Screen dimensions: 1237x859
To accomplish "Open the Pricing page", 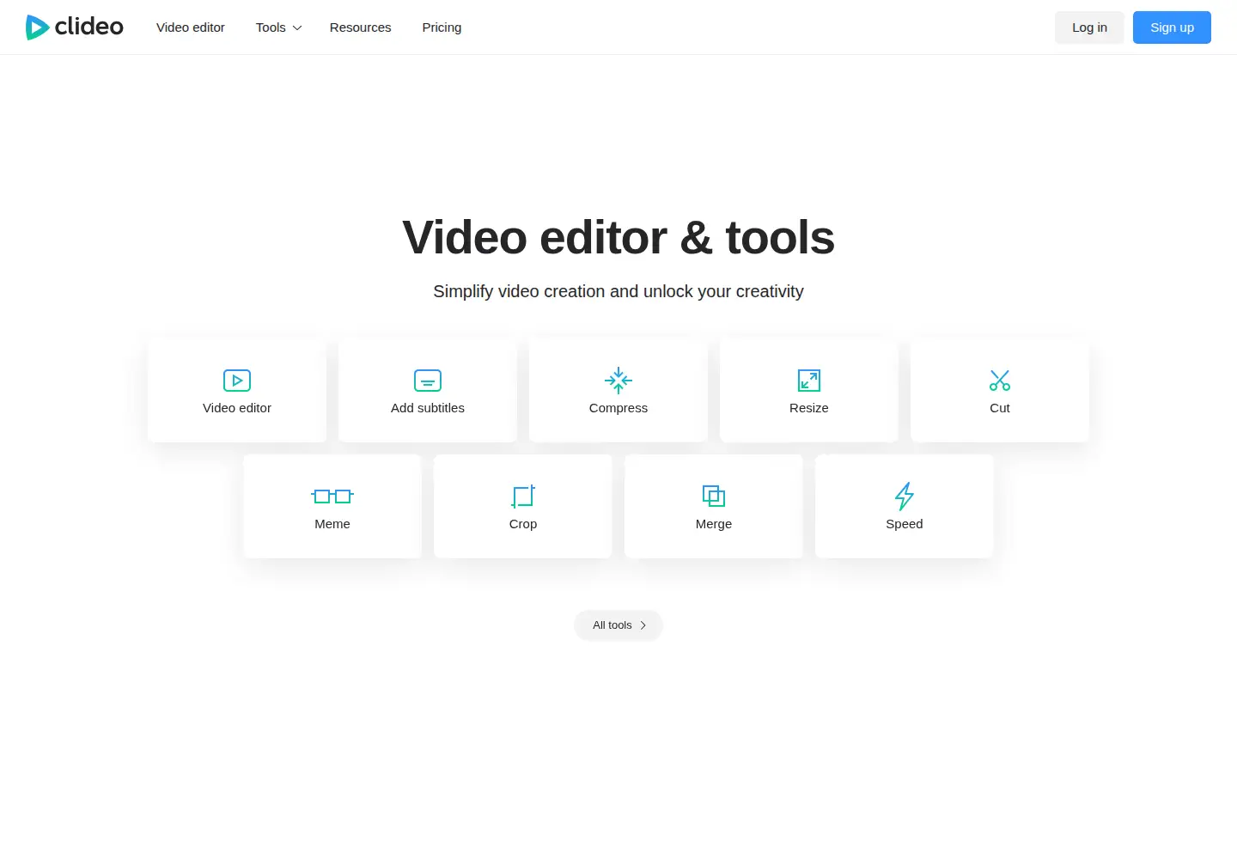I will pos(442,27).
